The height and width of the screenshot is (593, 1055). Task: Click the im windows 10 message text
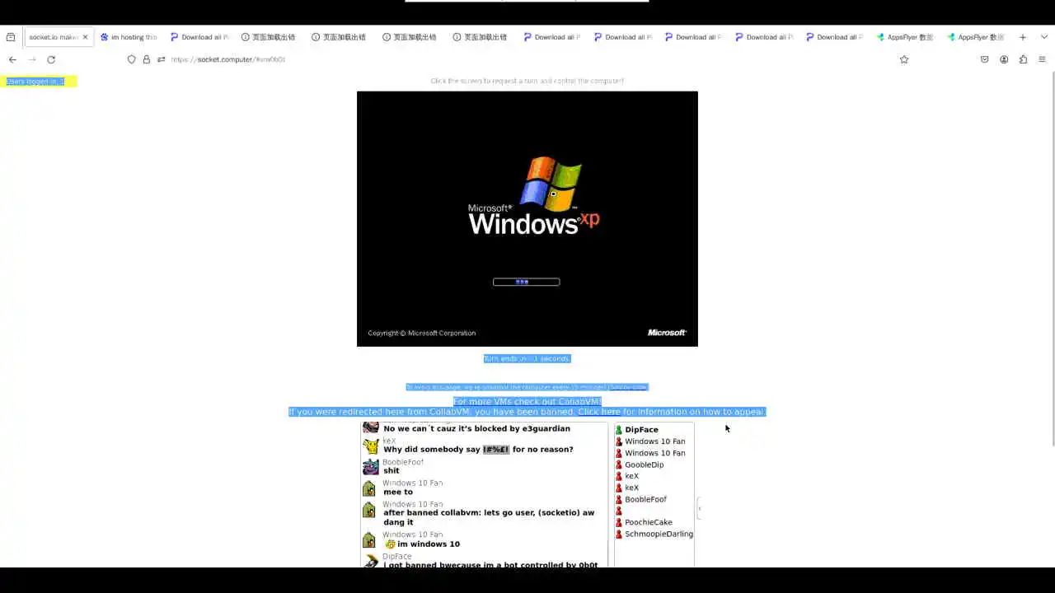pos(429,544)
